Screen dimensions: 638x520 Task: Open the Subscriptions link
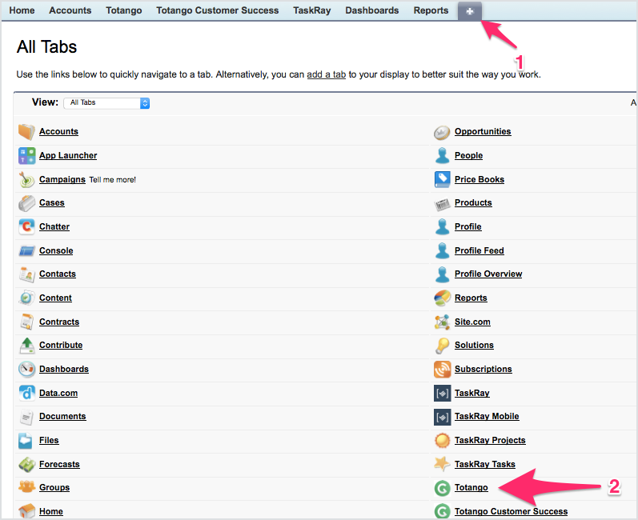pyautogui.click(x=483, y=369)
